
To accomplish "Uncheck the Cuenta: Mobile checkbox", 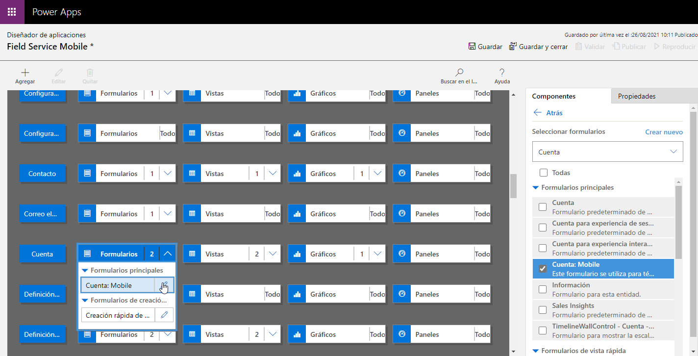I will [x=543, y=269].
